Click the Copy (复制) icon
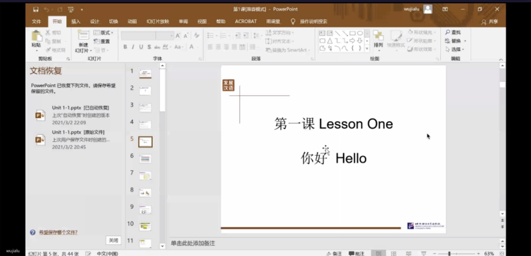531x256 pixels. click(x=48, y=41)
